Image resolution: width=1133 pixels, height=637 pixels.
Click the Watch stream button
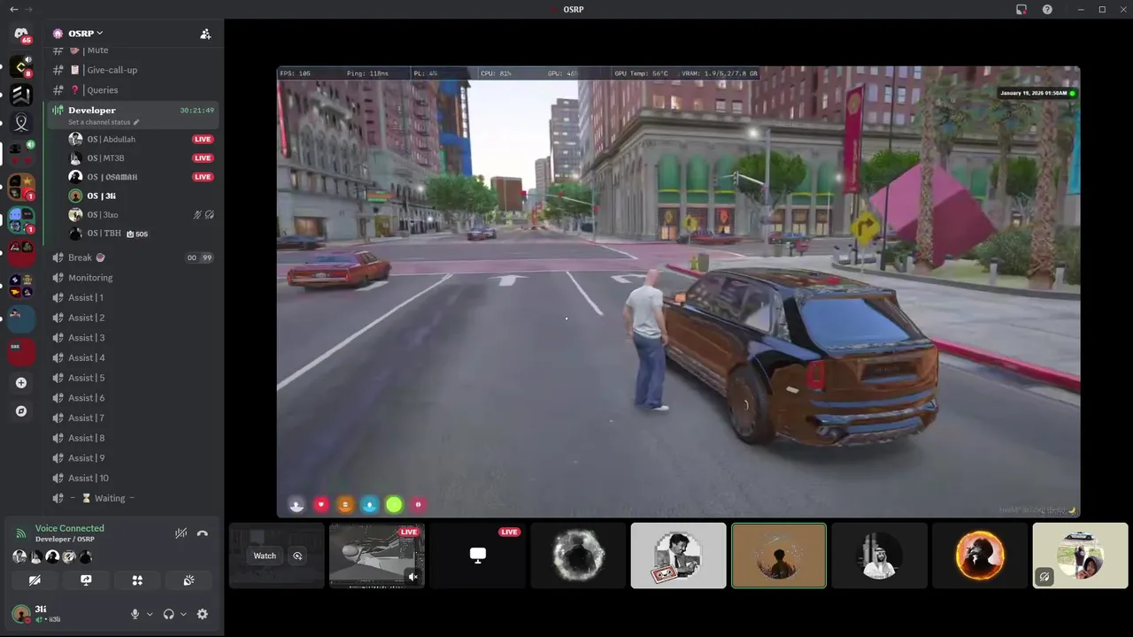265,556
